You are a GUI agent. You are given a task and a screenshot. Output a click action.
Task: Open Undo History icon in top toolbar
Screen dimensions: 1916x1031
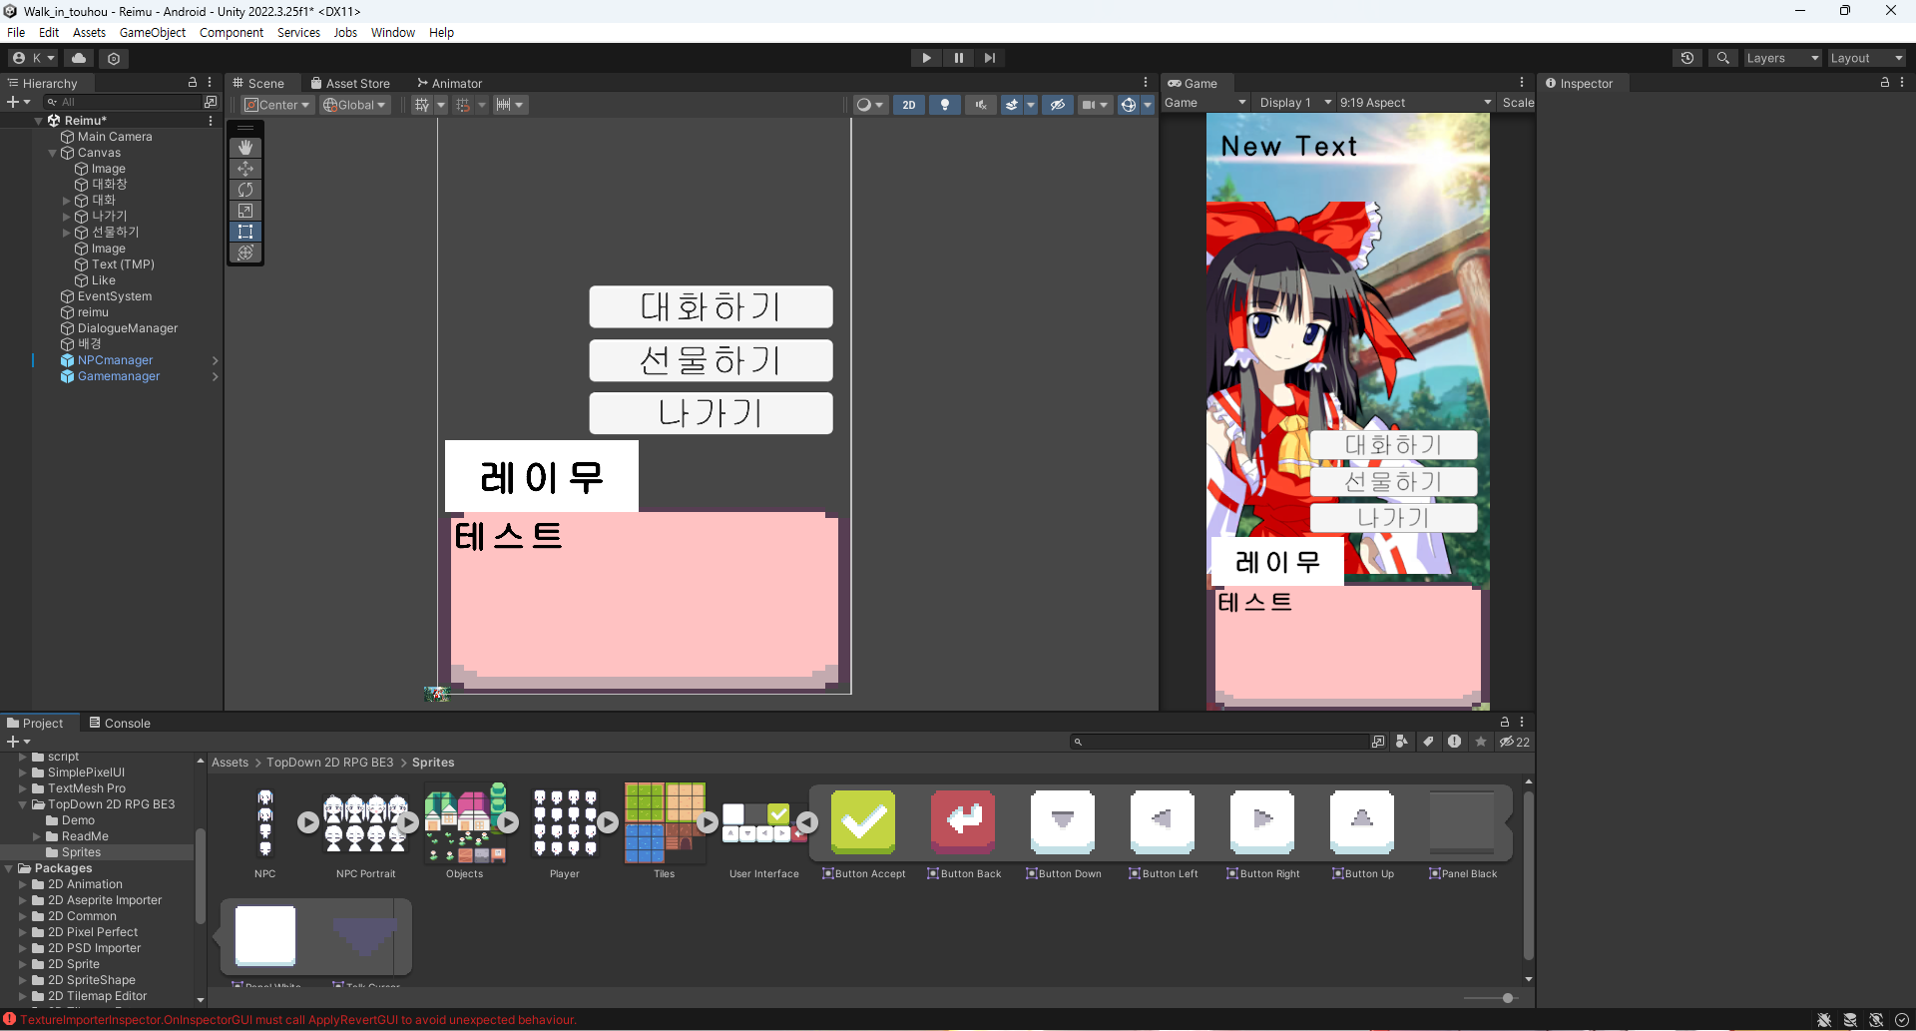pos(1687,58)
